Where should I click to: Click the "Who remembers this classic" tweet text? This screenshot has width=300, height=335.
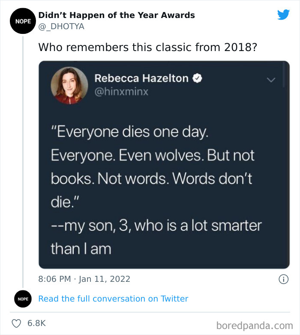click(x=148, y=47)
